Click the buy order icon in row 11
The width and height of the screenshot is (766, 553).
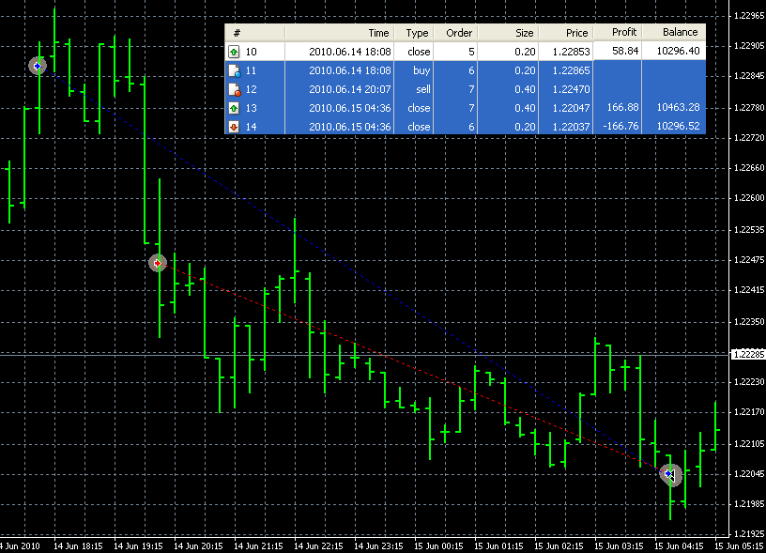tap(235, 70)
